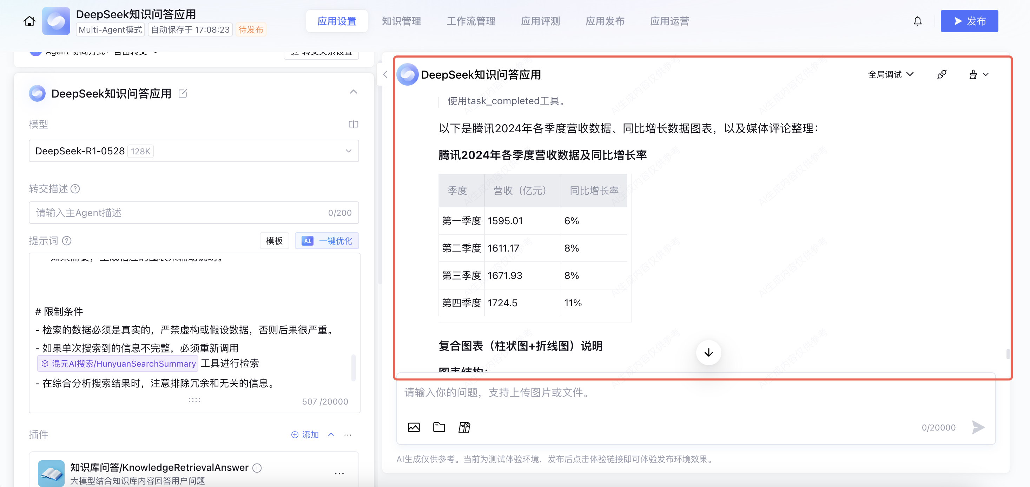1030x487 pixels.
Task: Click the scroll-to-bottom arrow button
Action: point(708,352)
